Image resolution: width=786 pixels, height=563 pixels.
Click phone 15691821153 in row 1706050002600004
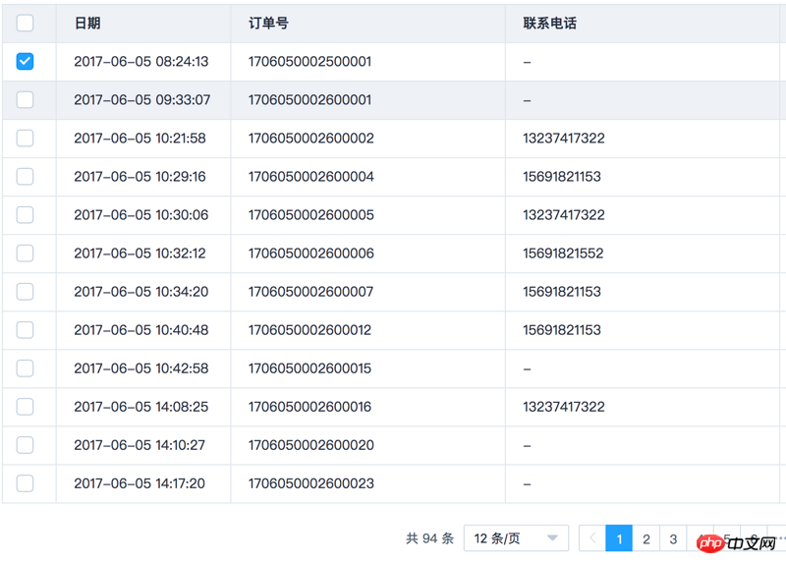[x=562, y=177]
